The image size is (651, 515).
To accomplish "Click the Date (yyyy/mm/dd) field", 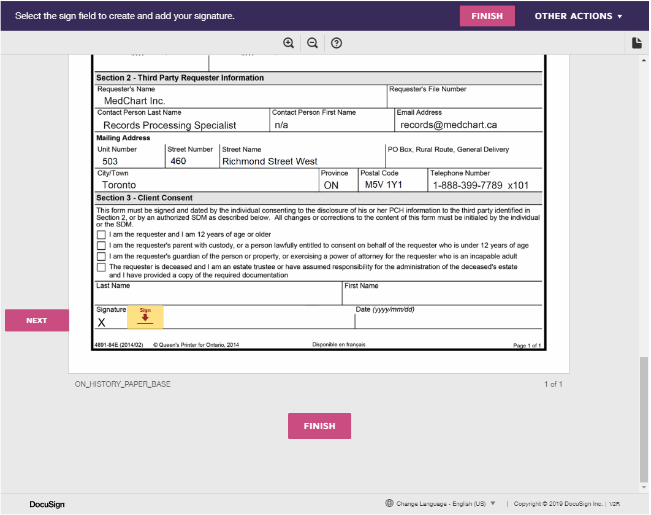I will [449, 317].
